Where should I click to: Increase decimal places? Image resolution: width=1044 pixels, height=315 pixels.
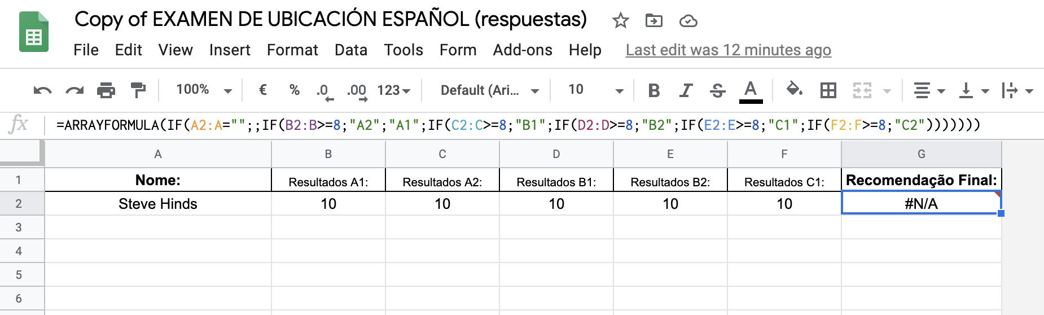357,91
